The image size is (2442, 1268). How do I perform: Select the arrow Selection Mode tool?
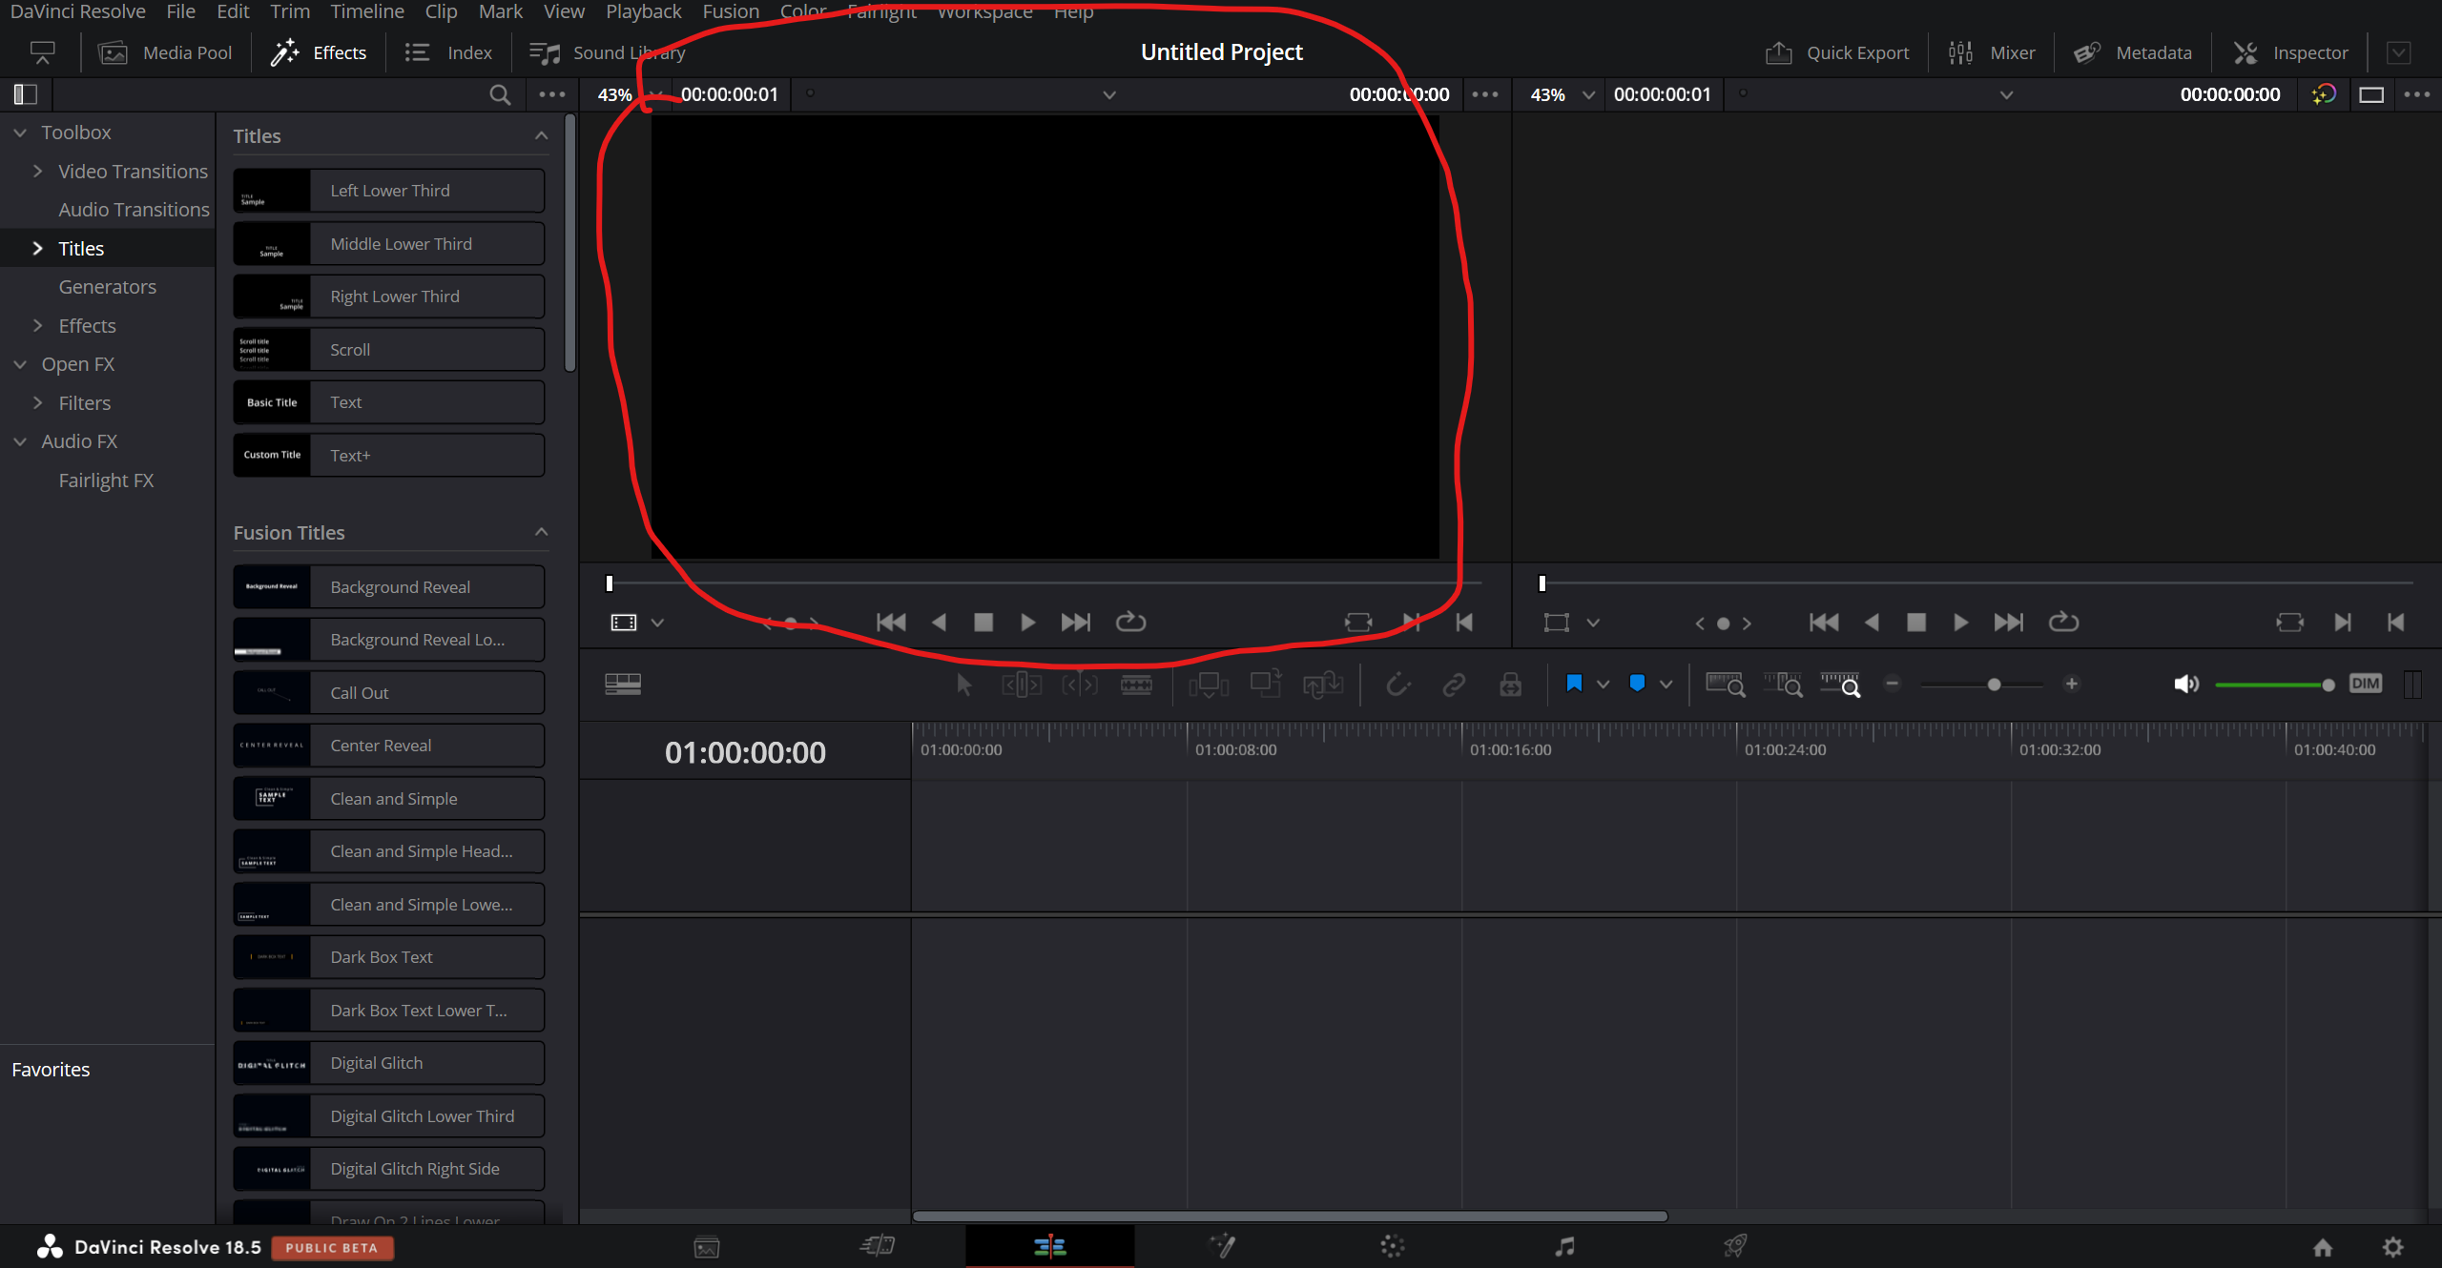tap(963, 684)
